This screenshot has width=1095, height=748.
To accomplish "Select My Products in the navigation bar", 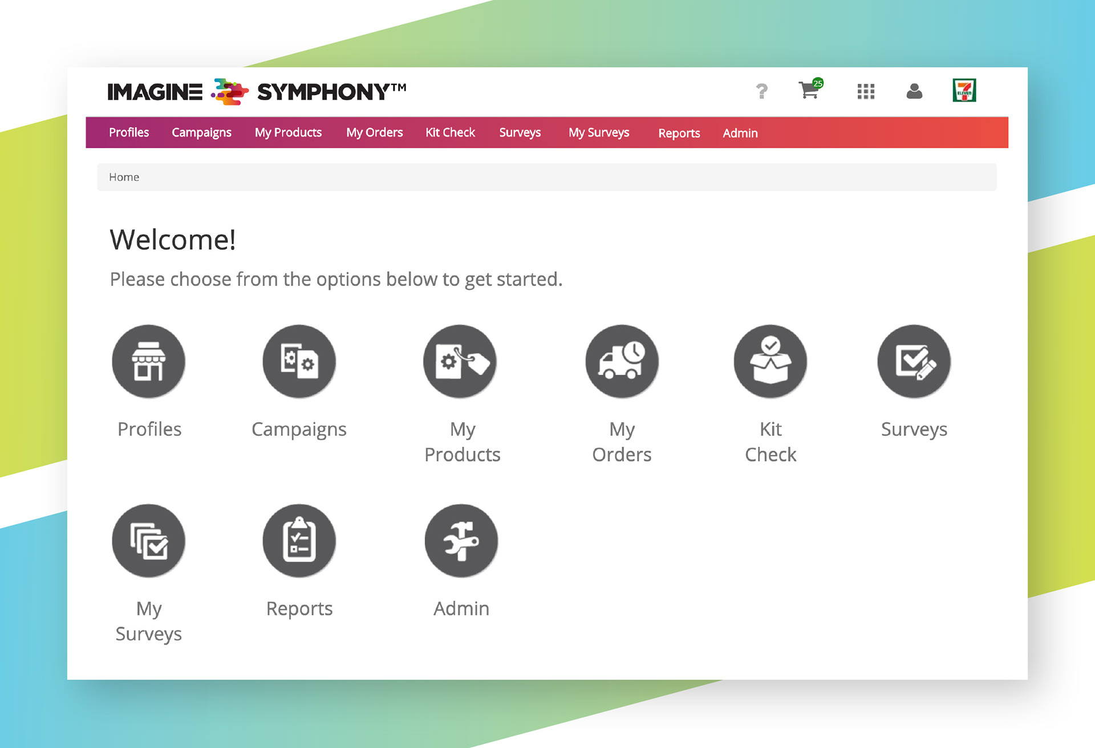I will (x=288, y=132).
